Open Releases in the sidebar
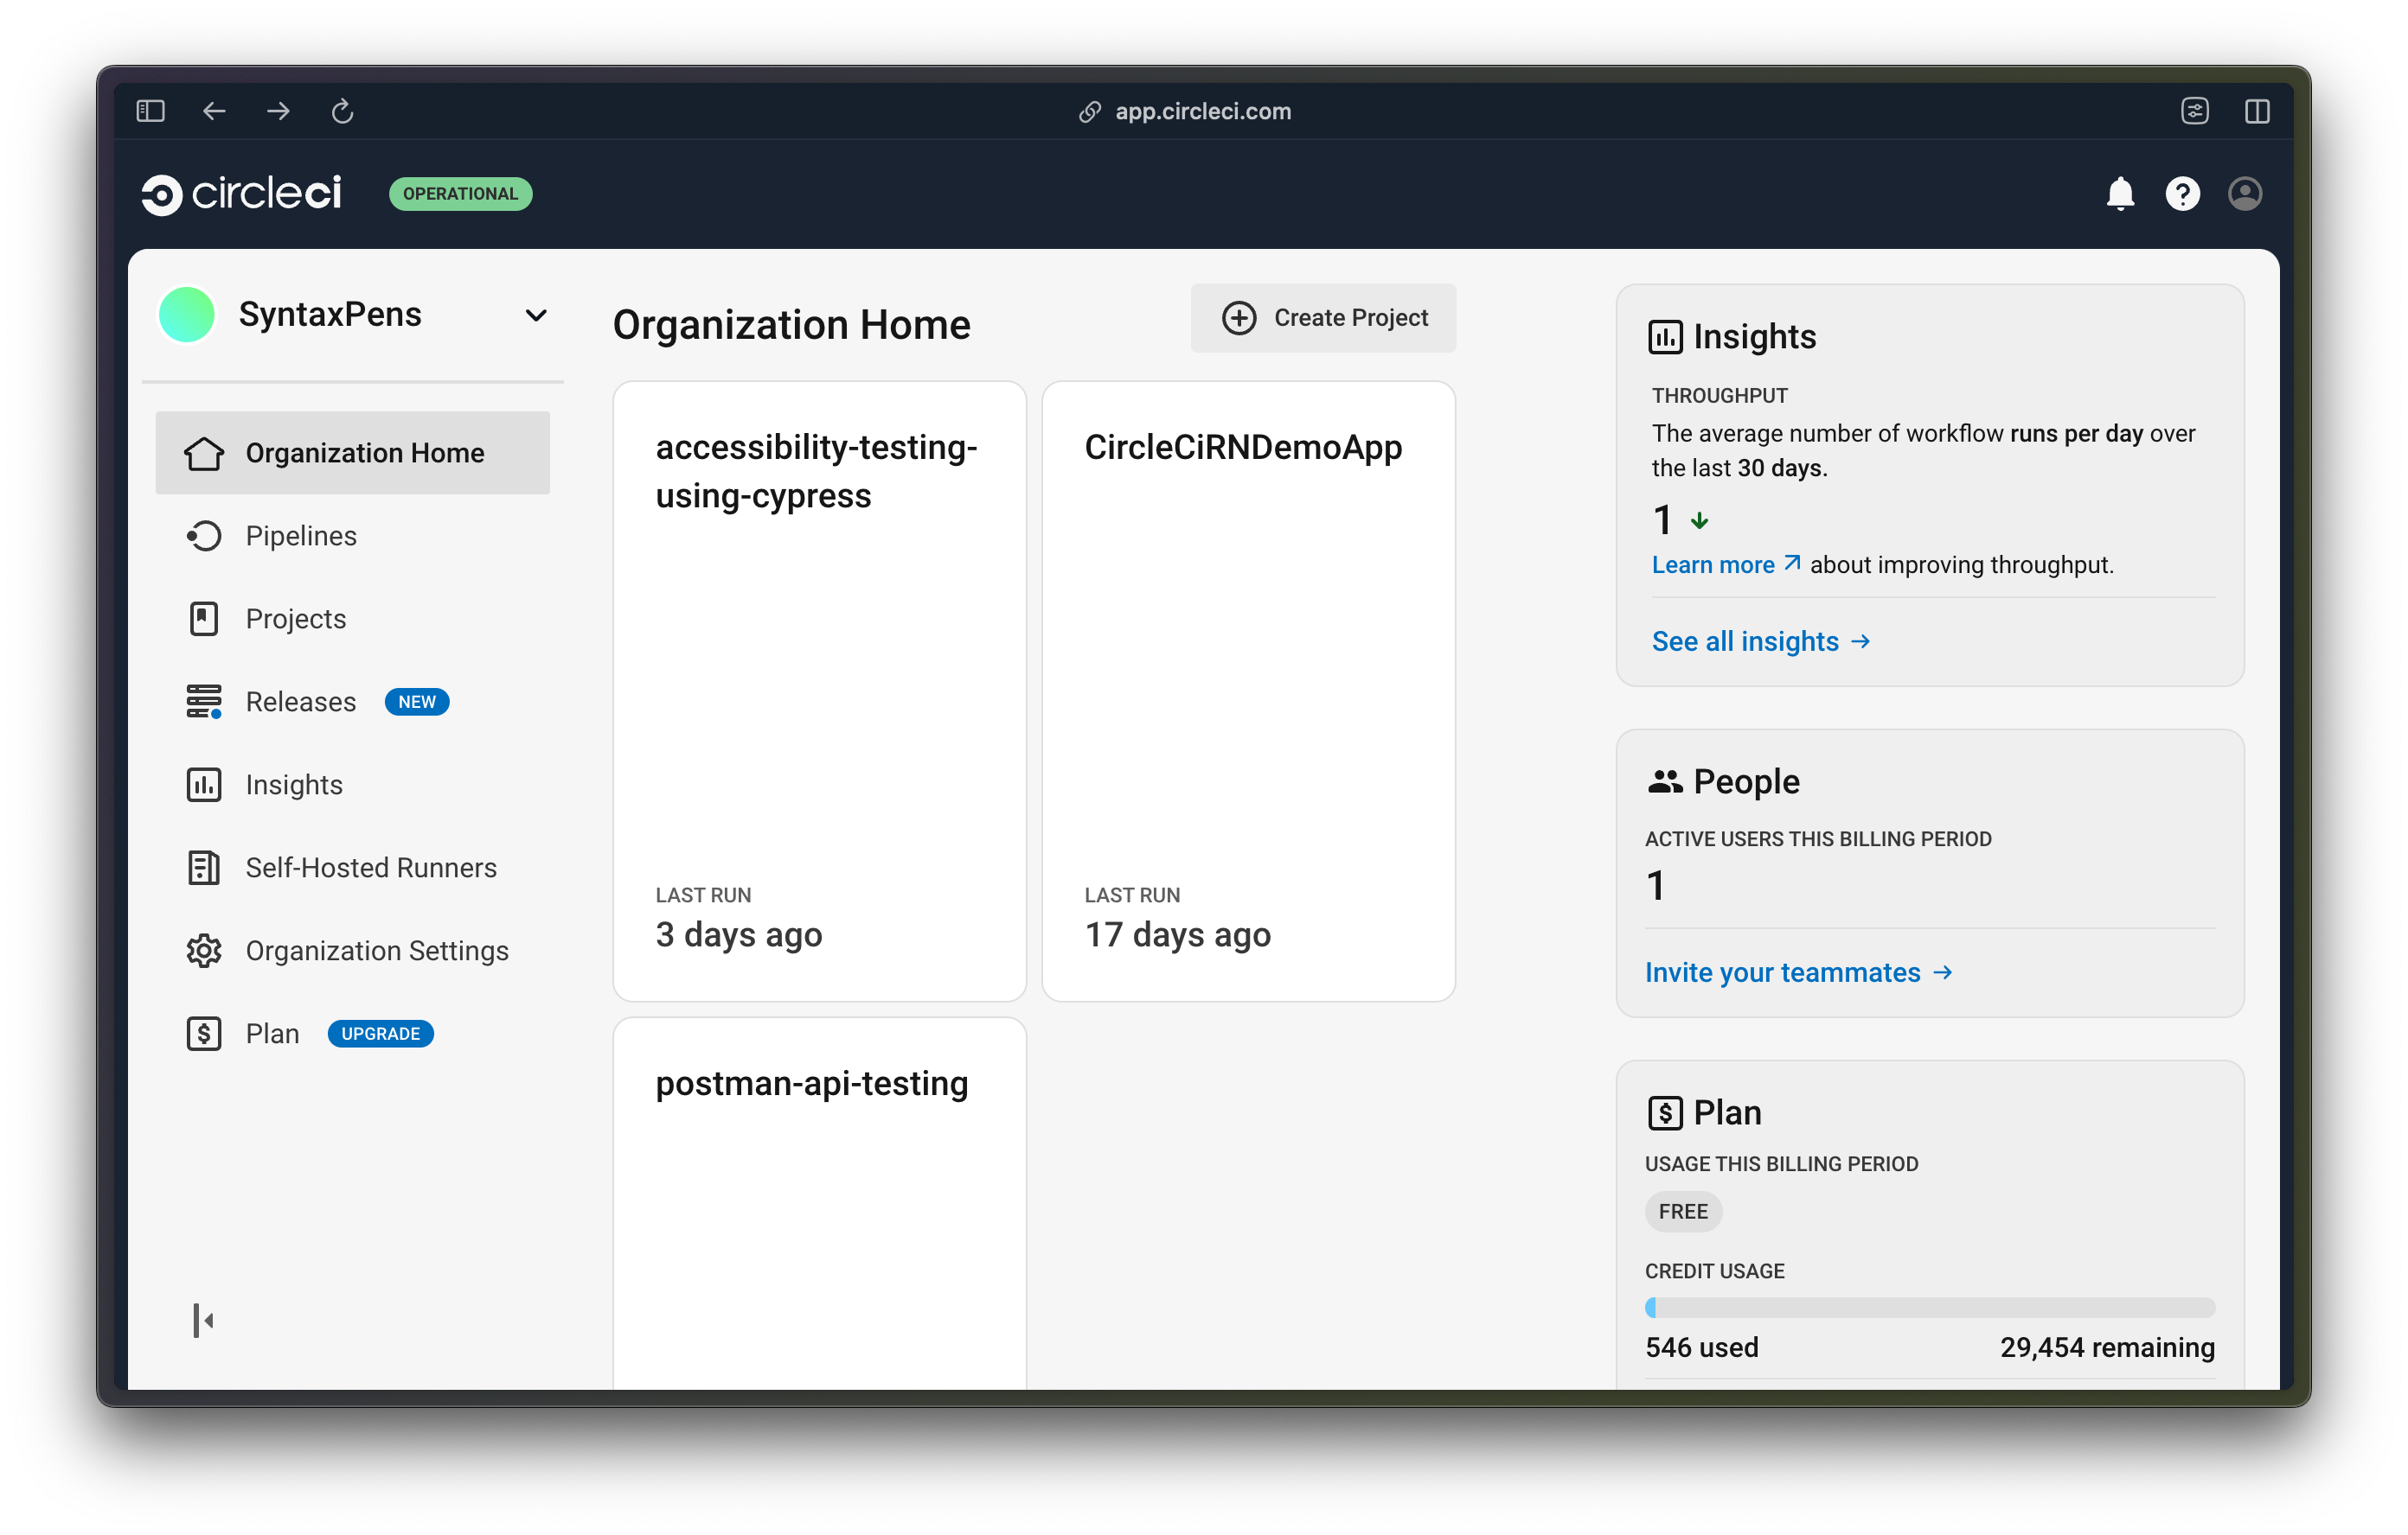 point(353,702)
